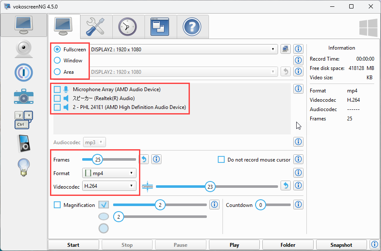This screenshot has width=381, height=251.
Task: Show info for Window mode
Action: click(298, 60)
